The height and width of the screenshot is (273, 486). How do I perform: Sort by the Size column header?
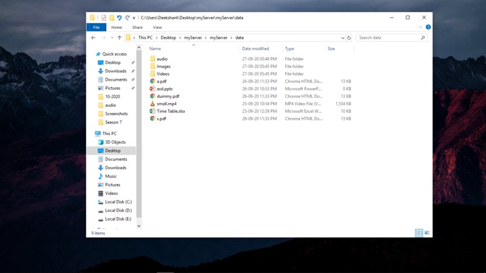331,49
